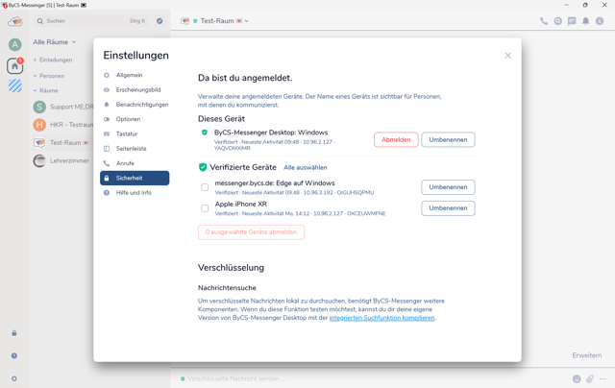
Task: Click the attachment paperclip icon
Action: (590, 378)
